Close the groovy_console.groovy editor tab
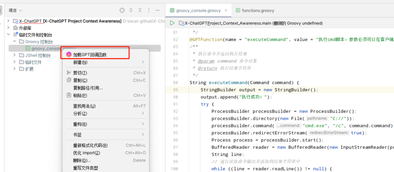394x172 pixels. pos(227,10)
